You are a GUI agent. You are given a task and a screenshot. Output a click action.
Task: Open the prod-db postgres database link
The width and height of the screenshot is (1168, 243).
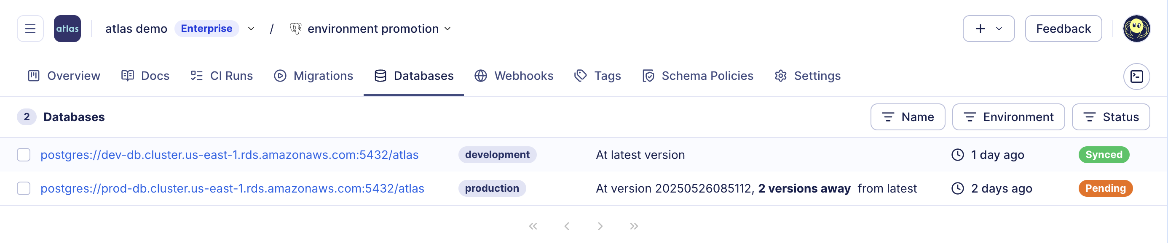[232, 188]
